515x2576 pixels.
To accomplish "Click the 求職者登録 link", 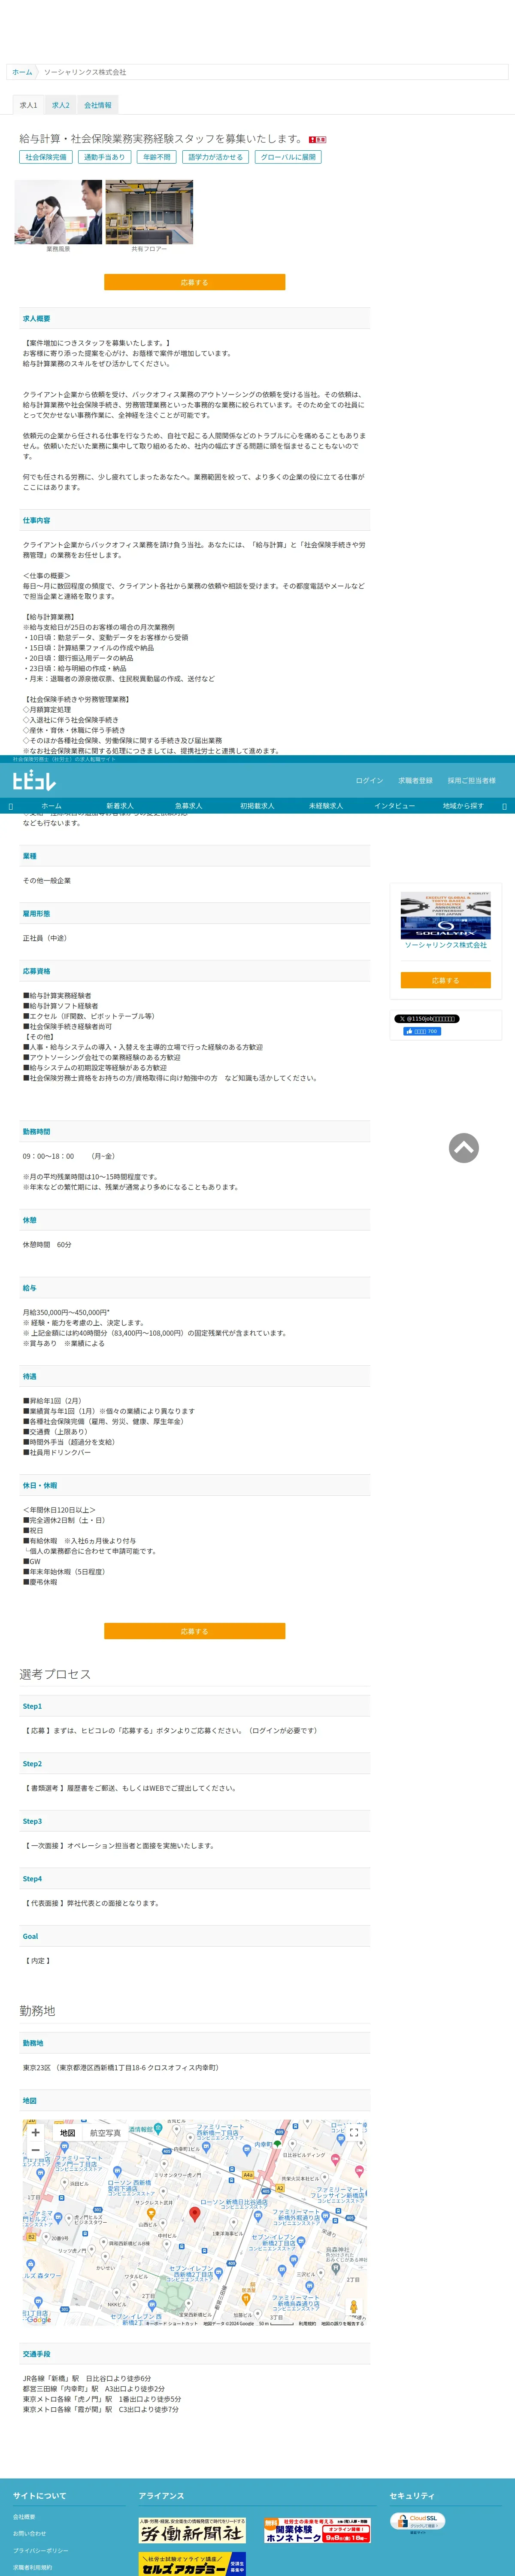I will [415, 781].
